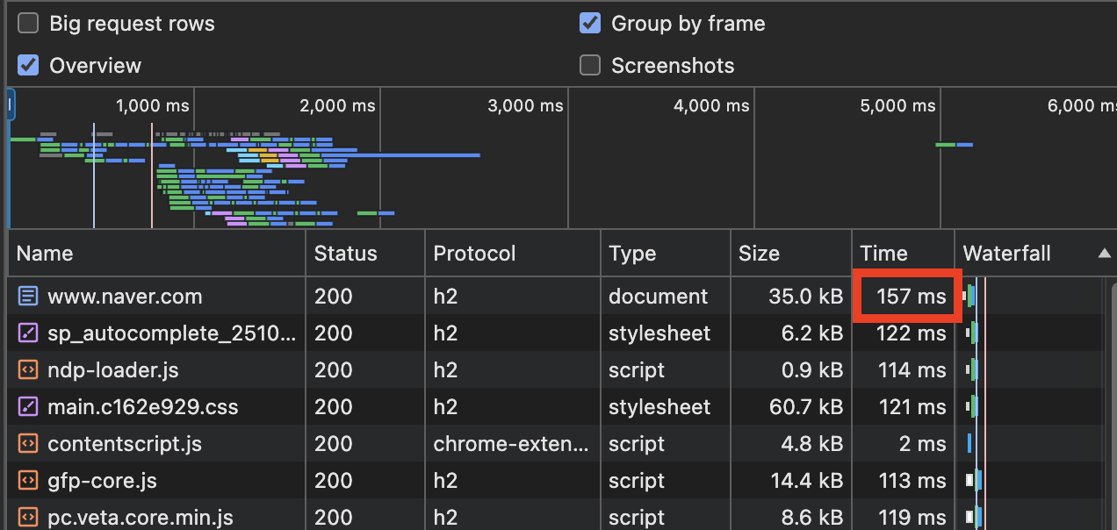Click the pc.veta.core.min.js script icon

click(x=29, y=518)
